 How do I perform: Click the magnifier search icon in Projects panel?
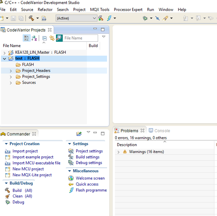point(59,38)
